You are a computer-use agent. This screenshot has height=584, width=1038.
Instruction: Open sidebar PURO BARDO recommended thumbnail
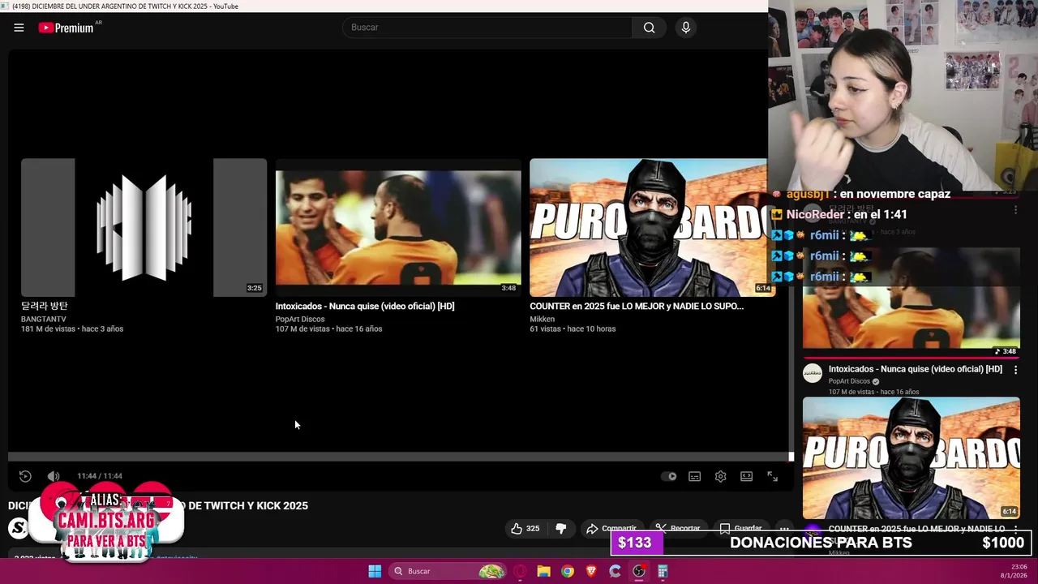(911, 458)
